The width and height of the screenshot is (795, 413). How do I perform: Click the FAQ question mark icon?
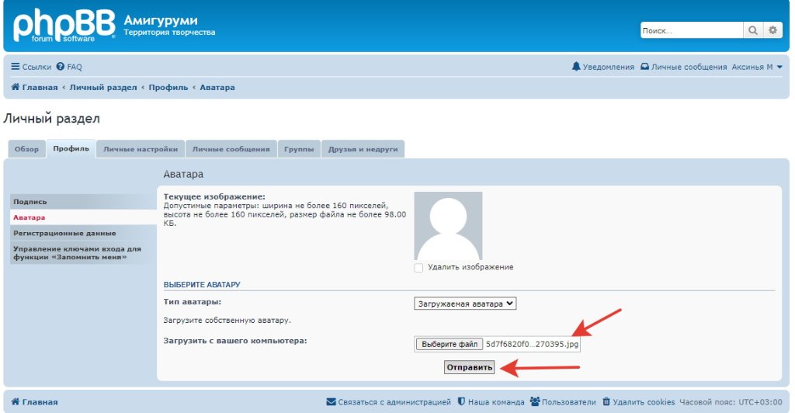[x=60, y=67]
